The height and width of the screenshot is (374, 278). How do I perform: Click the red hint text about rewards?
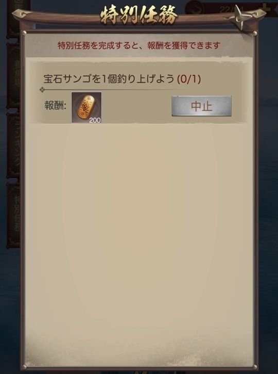(139, 45)
